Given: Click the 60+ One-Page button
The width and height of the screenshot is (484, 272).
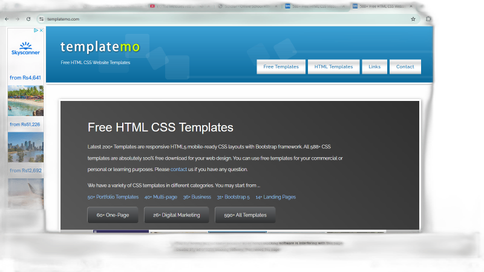Looking at the screenshot, I should [113, 215].
